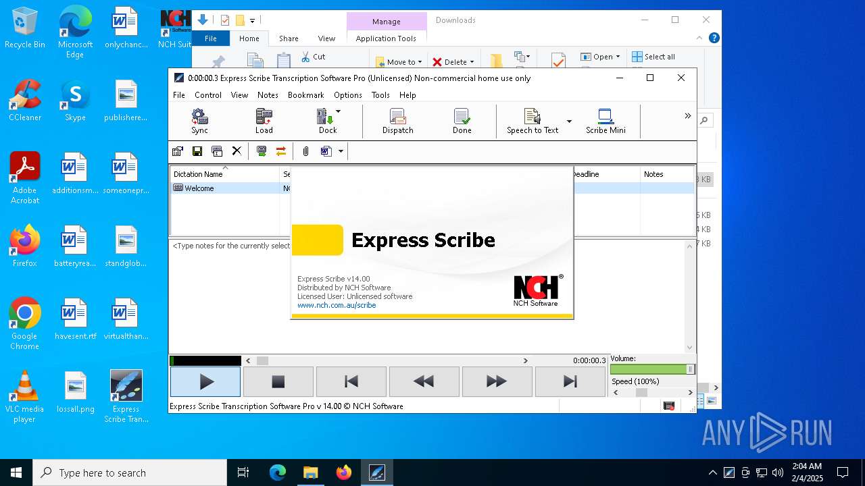Viewport: 865px width, 486px height.
Task: Open the Share tab in Downloads window
Action: click(x=289, y=38)
